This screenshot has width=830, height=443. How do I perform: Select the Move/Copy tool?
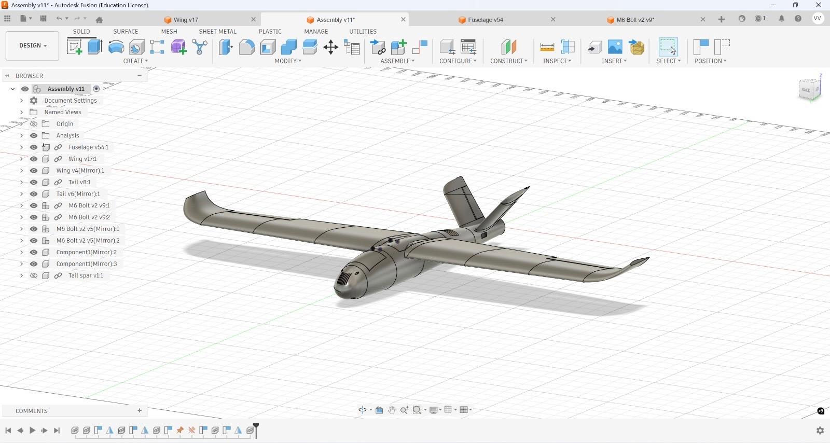pos(331,47)
